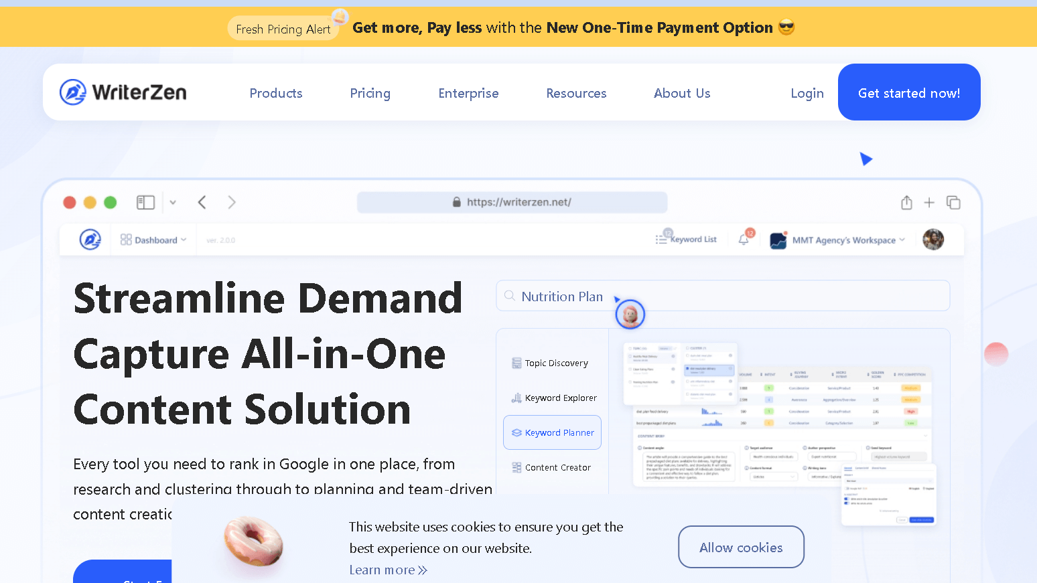Open the Products menu
This screenshot has height=583, width=1037.
coord(276,93)
